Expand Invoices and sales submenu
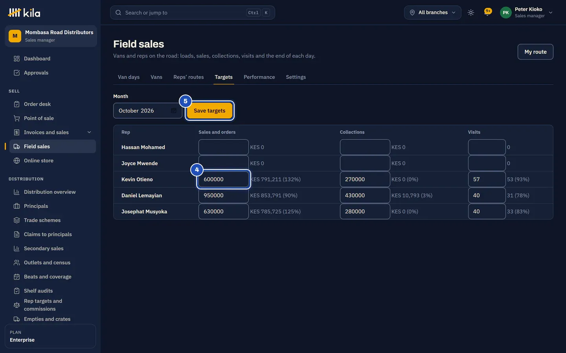Screen dimensions: 566x353 point(89,132)
